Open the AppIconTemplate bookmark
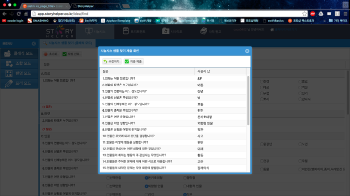 [x=115, y=21]
